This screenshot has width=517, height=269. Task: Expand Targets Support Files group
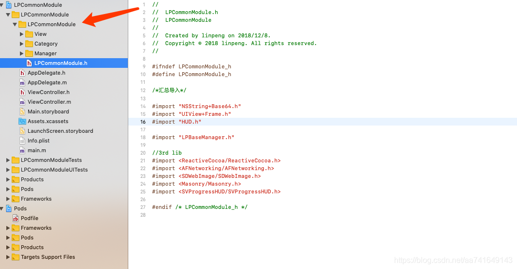coord(8,257)
